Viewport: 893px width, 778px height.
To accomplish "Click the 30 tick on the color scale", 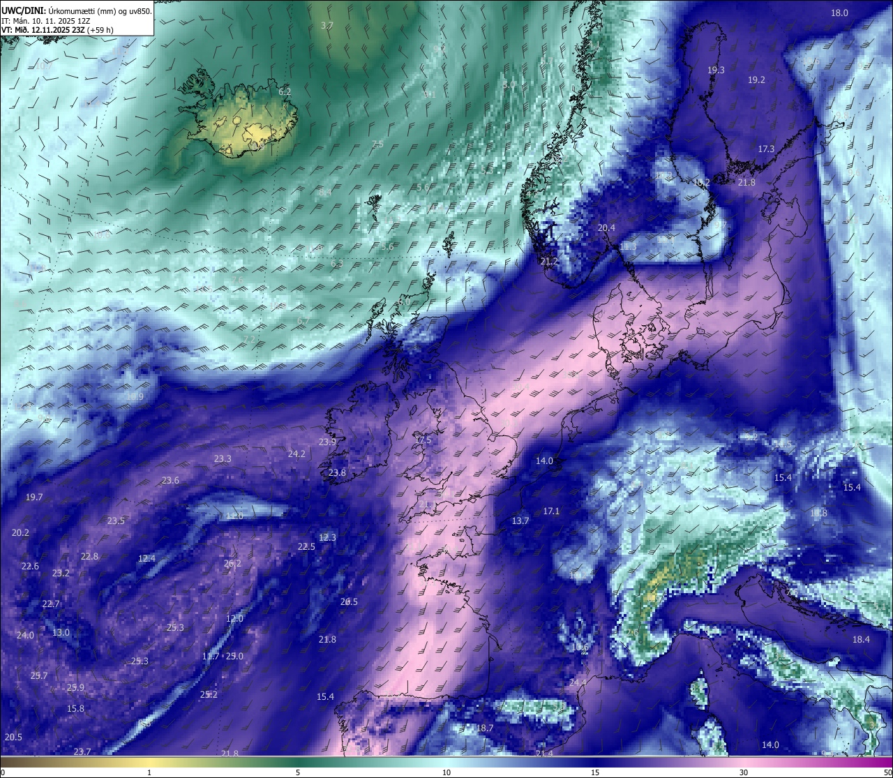I will click(x=744, y=772).
